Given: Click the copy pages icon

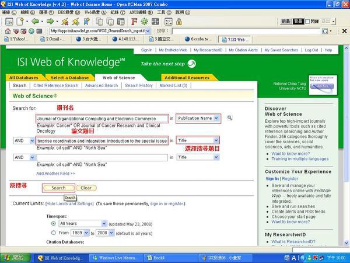Looking at the screenshot, I should point(99,22).
